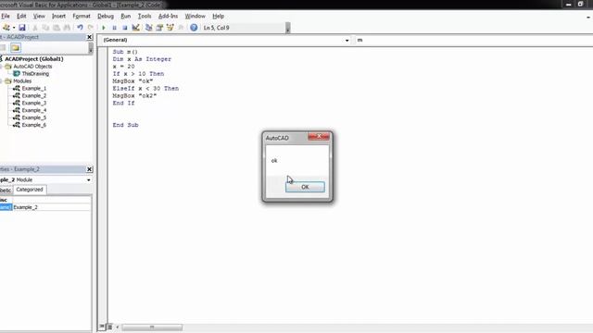
Task: Collapse the AutoCAD Objects folder
Action: click(x=1, y=67)
